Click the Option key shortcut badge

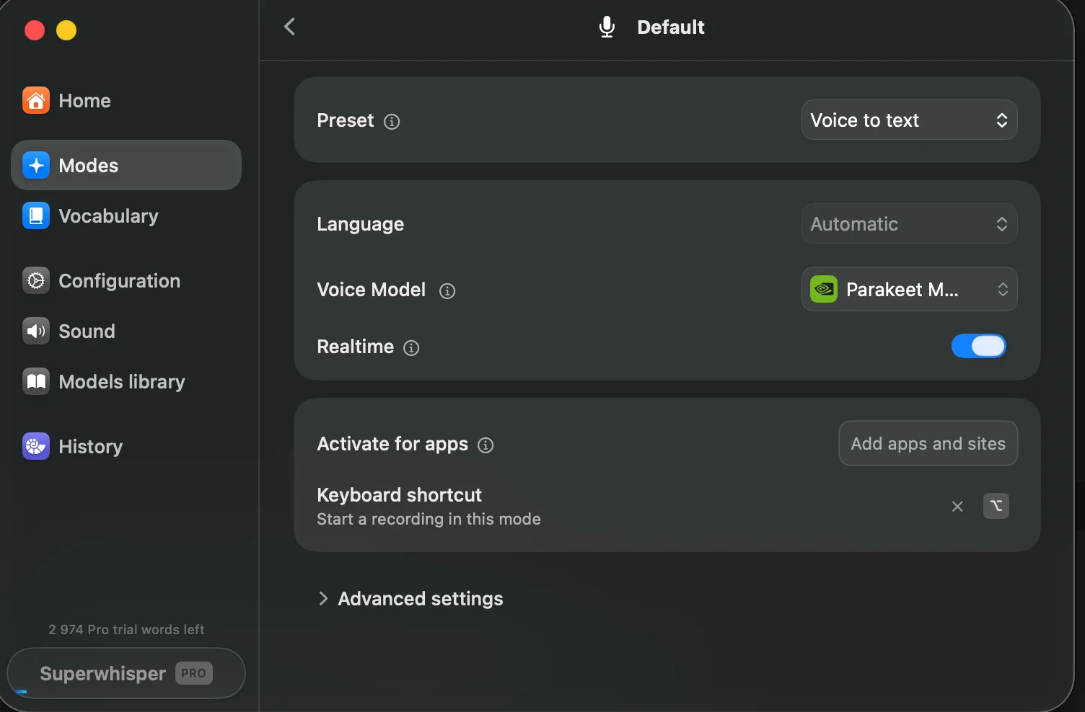(x=996, y=506)
